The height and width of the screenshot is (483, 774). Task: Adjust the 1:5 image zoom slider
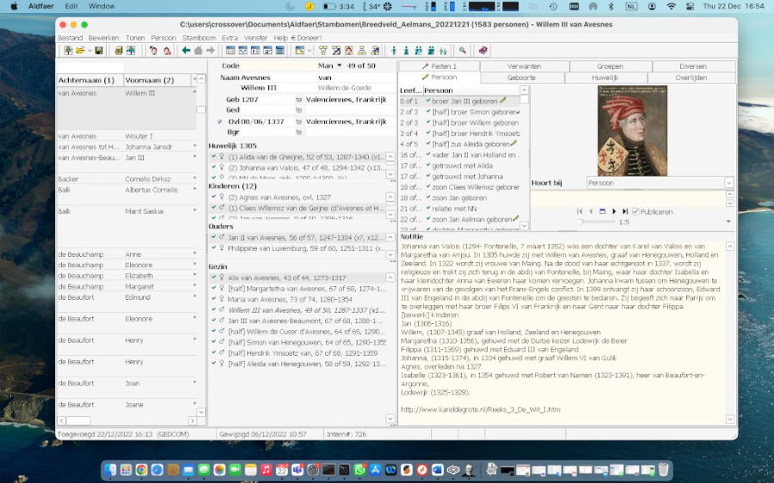click(581, 222)
